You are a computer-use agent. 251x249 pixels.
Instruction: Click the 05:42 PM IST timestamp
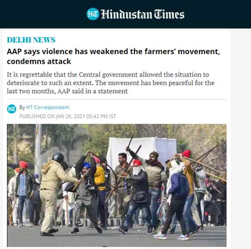101,116
